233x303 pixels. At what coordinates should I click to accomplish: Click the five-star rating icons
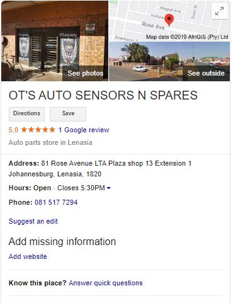pyautogui.click(x=38, y=130)
